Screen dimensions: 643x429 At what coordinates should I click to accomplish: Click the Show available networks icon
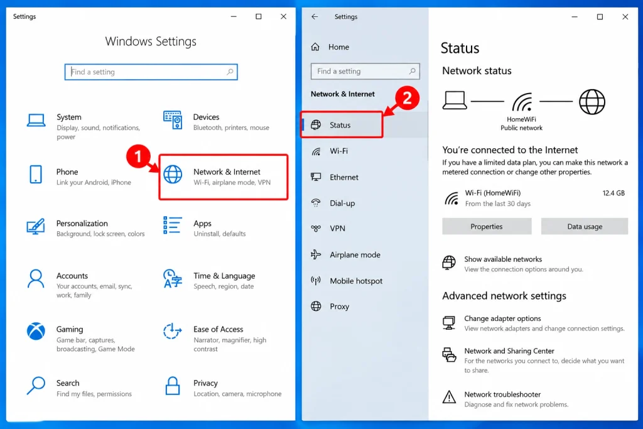pyautogui.click(x=449, y=263)
